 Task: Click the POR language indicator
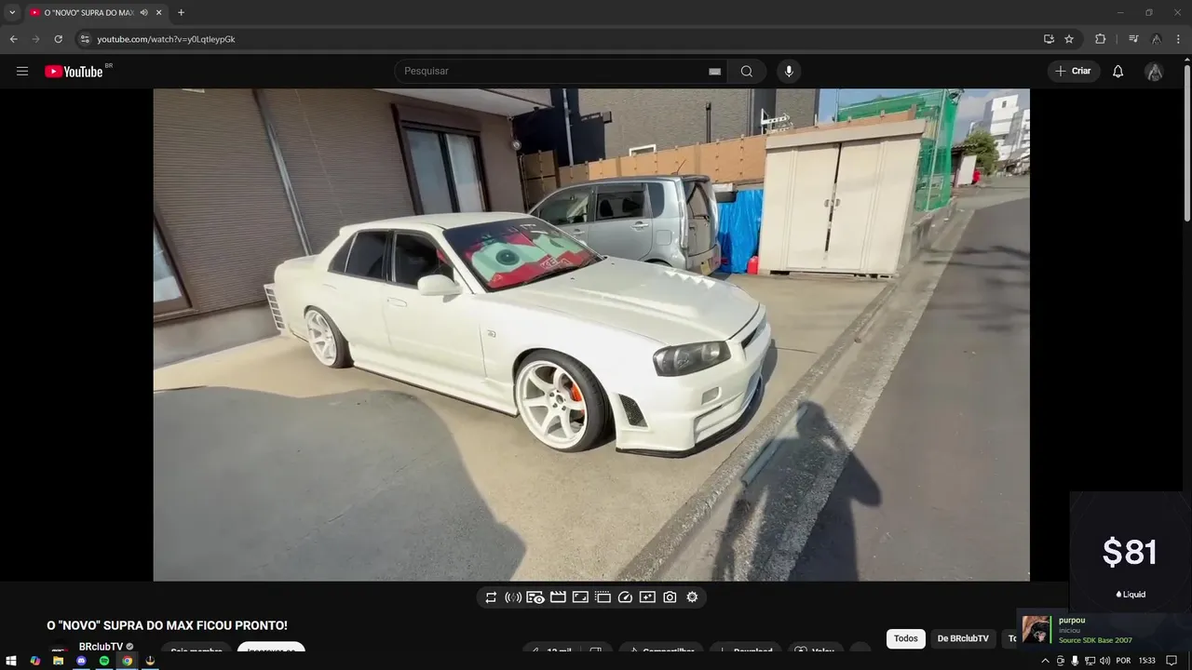[x=1123, y=661]
